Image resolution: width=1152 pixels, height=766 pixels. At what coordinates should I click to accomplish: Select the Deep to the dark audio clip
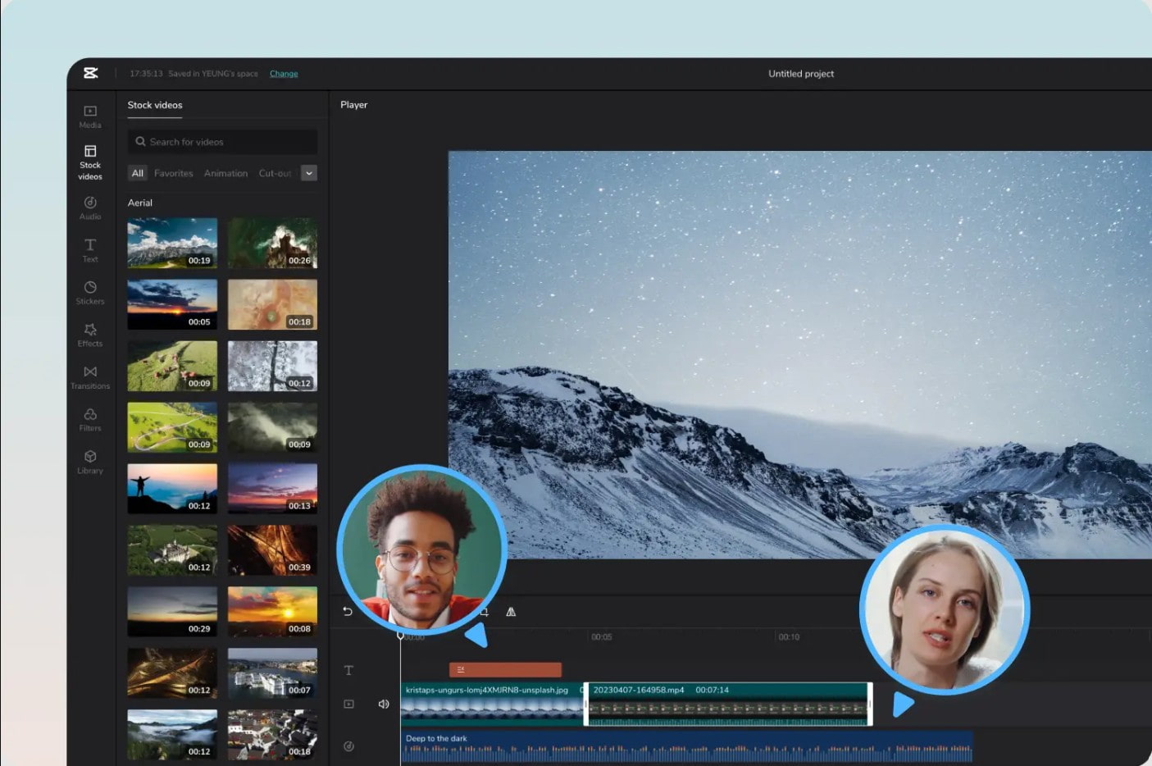687,748
